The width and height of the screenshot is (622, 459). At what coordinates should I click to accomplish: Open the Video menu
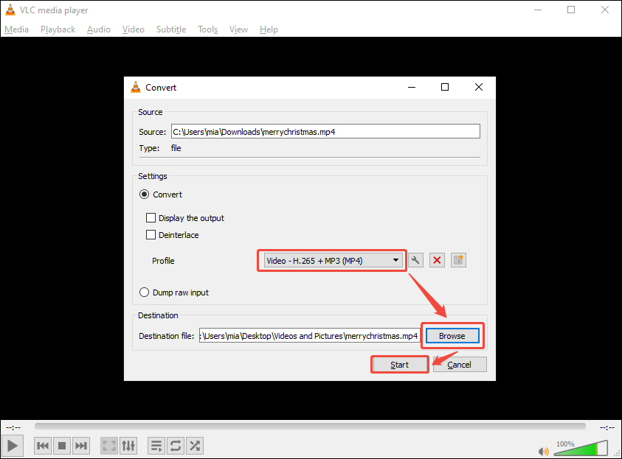coord(134,29)
